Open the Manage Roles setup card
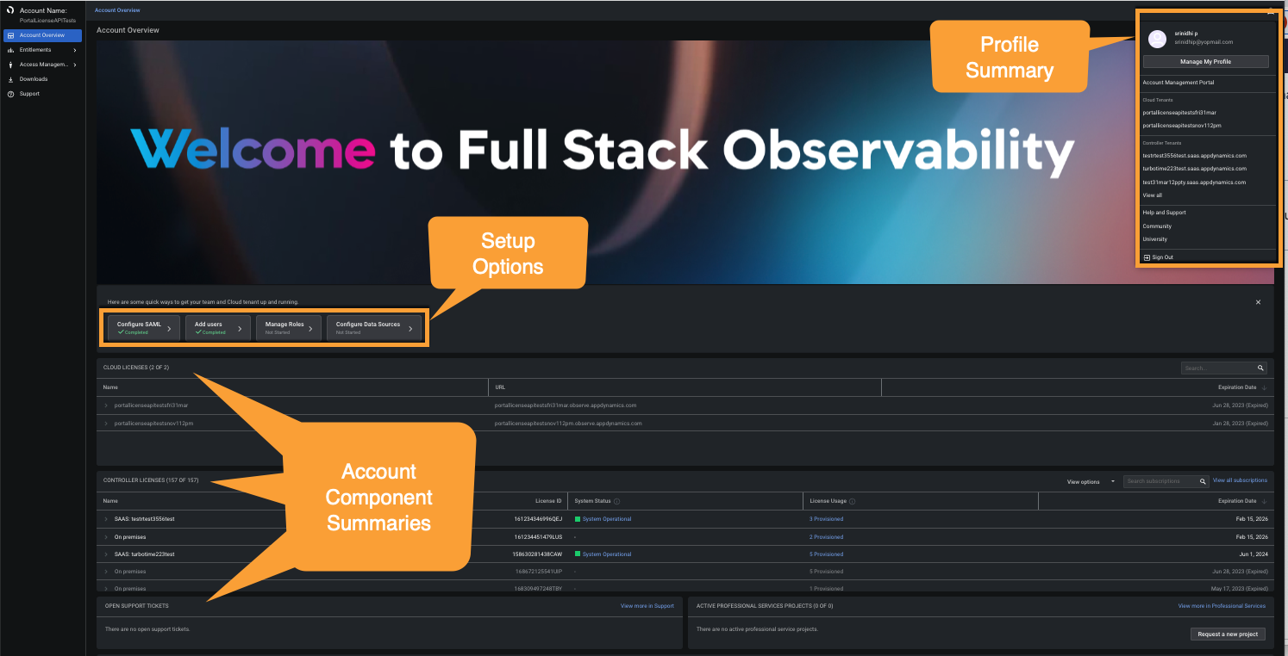The height and width of the screenshot is (656, 1288). (289, 328)
